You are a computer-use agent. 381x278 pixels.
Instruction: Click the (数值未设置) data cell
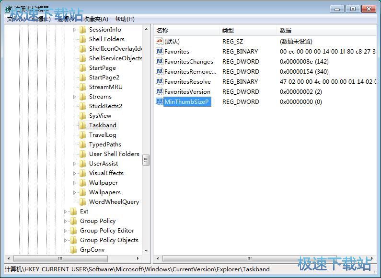[x=296, y=42]
